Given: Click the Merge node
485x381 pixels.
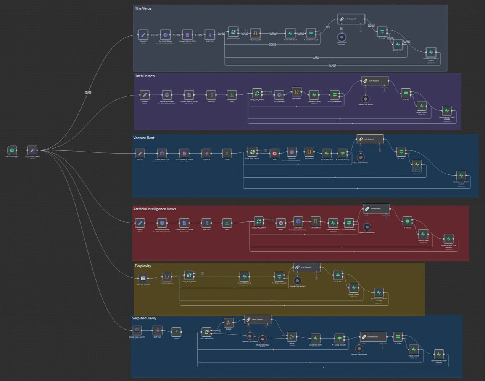Looking at the screenshot, I should tap(292, 337).
